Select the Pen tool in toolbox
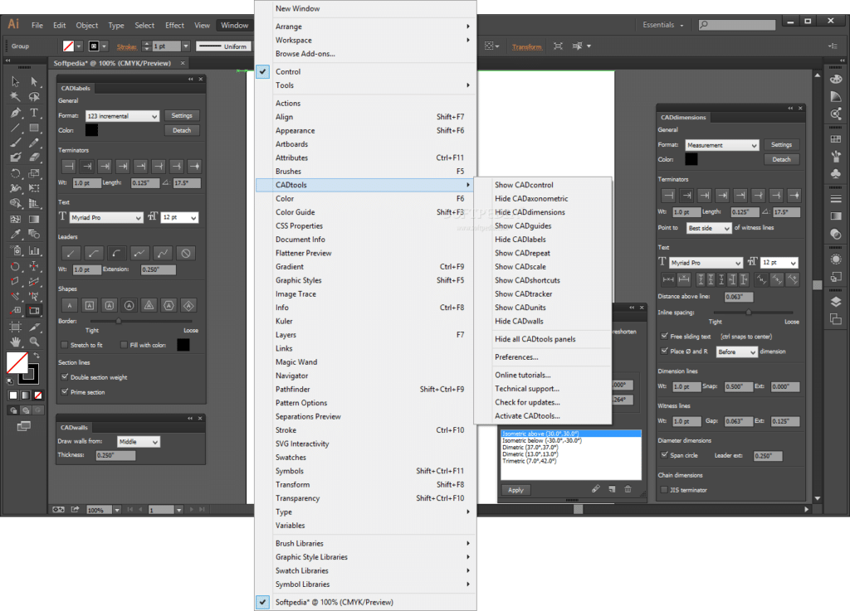Viewport: 850px width, 611px height. (x=15, y=113)
